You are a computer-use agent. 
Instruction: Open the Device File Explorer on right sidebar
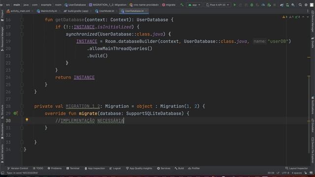[x=313, y=150]
